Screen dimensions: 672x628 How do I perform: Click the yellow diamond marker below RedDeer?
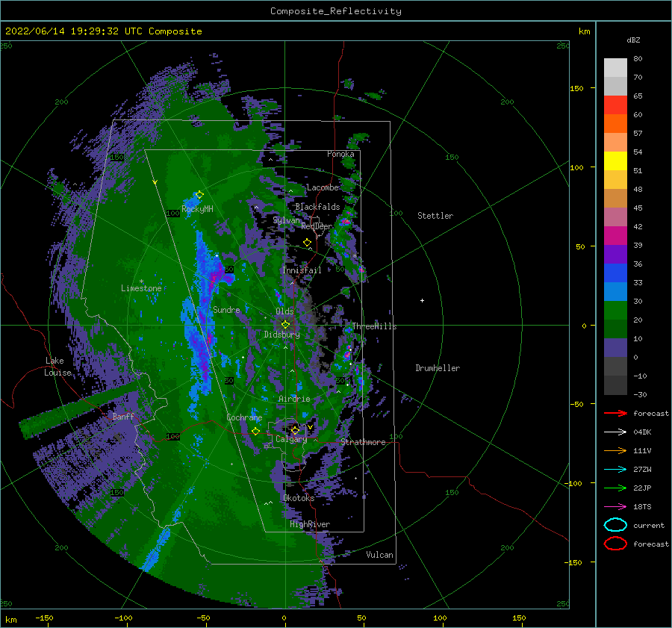coord(307,242)
